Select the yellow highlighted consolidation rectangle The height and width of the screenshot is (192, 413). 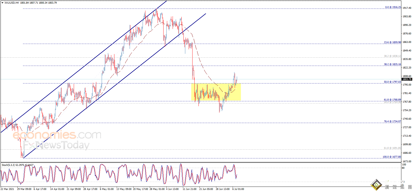coord(216,92)
